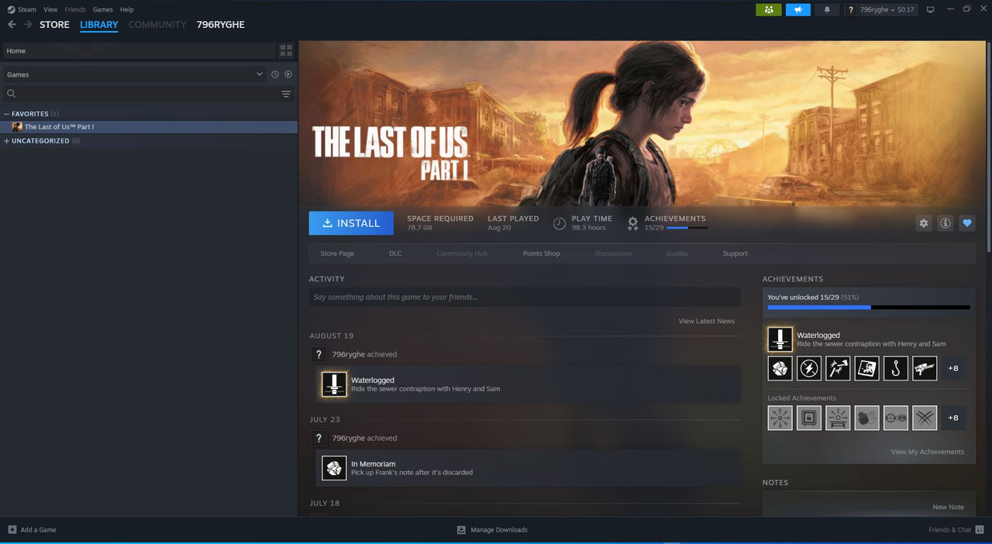Open the 796ryghe account dropdown
The width and height of the screenshot is (992, 544).
tap(881, 9)
